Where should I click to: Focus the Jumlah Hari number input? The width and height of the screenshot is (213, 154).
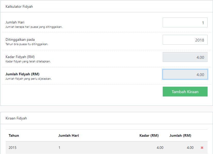coord(185,23)
